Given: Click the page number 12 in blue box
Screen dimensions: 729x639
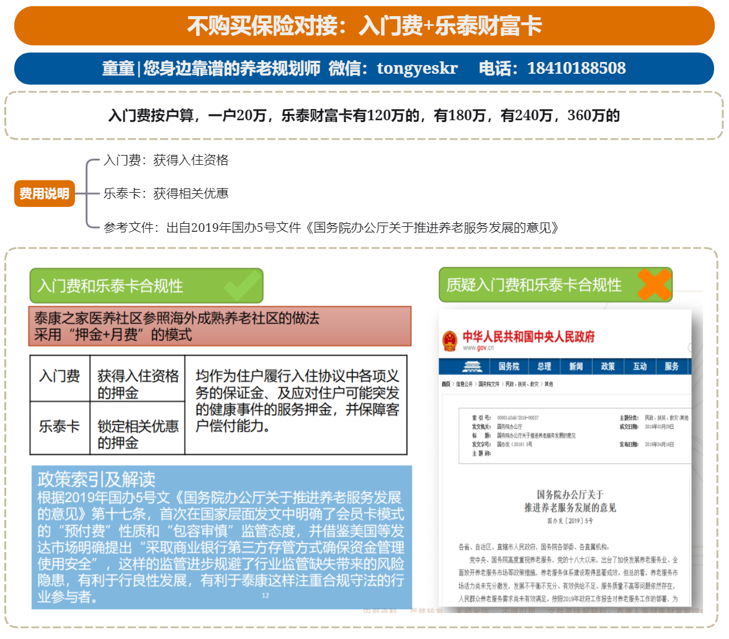Looking at the screenshot, I should [x=266, y=596].
